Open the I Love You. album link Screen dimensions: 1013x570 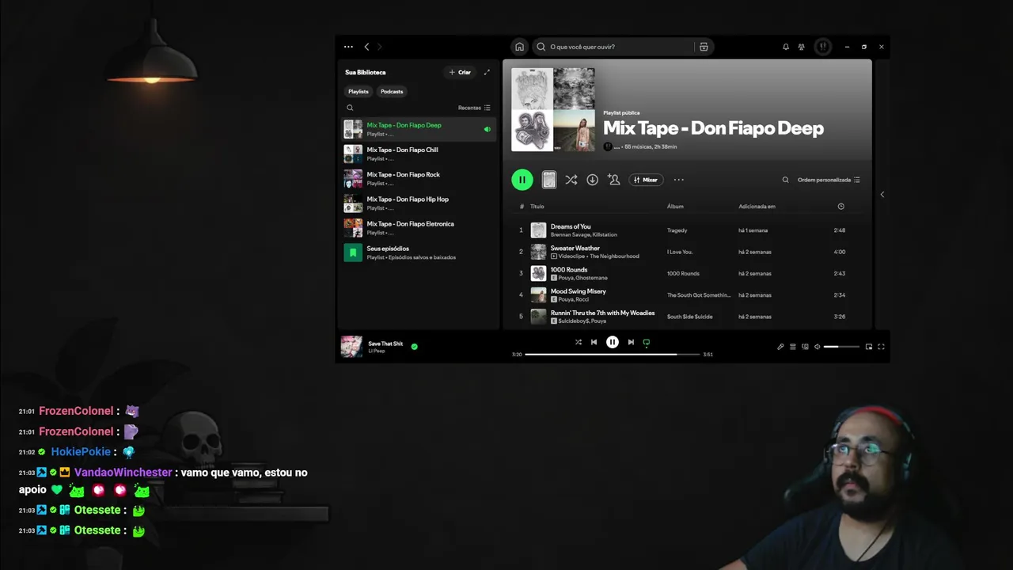pos(679,252)
